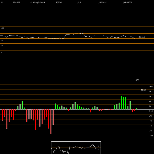Select the '(NBB IND' symbol label
This screenshot has width=154, height=154.
pos(128,2)
